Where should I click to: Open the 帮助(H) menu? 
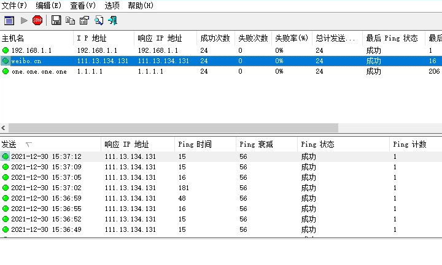pyautogui.click(x=140, y=6)
